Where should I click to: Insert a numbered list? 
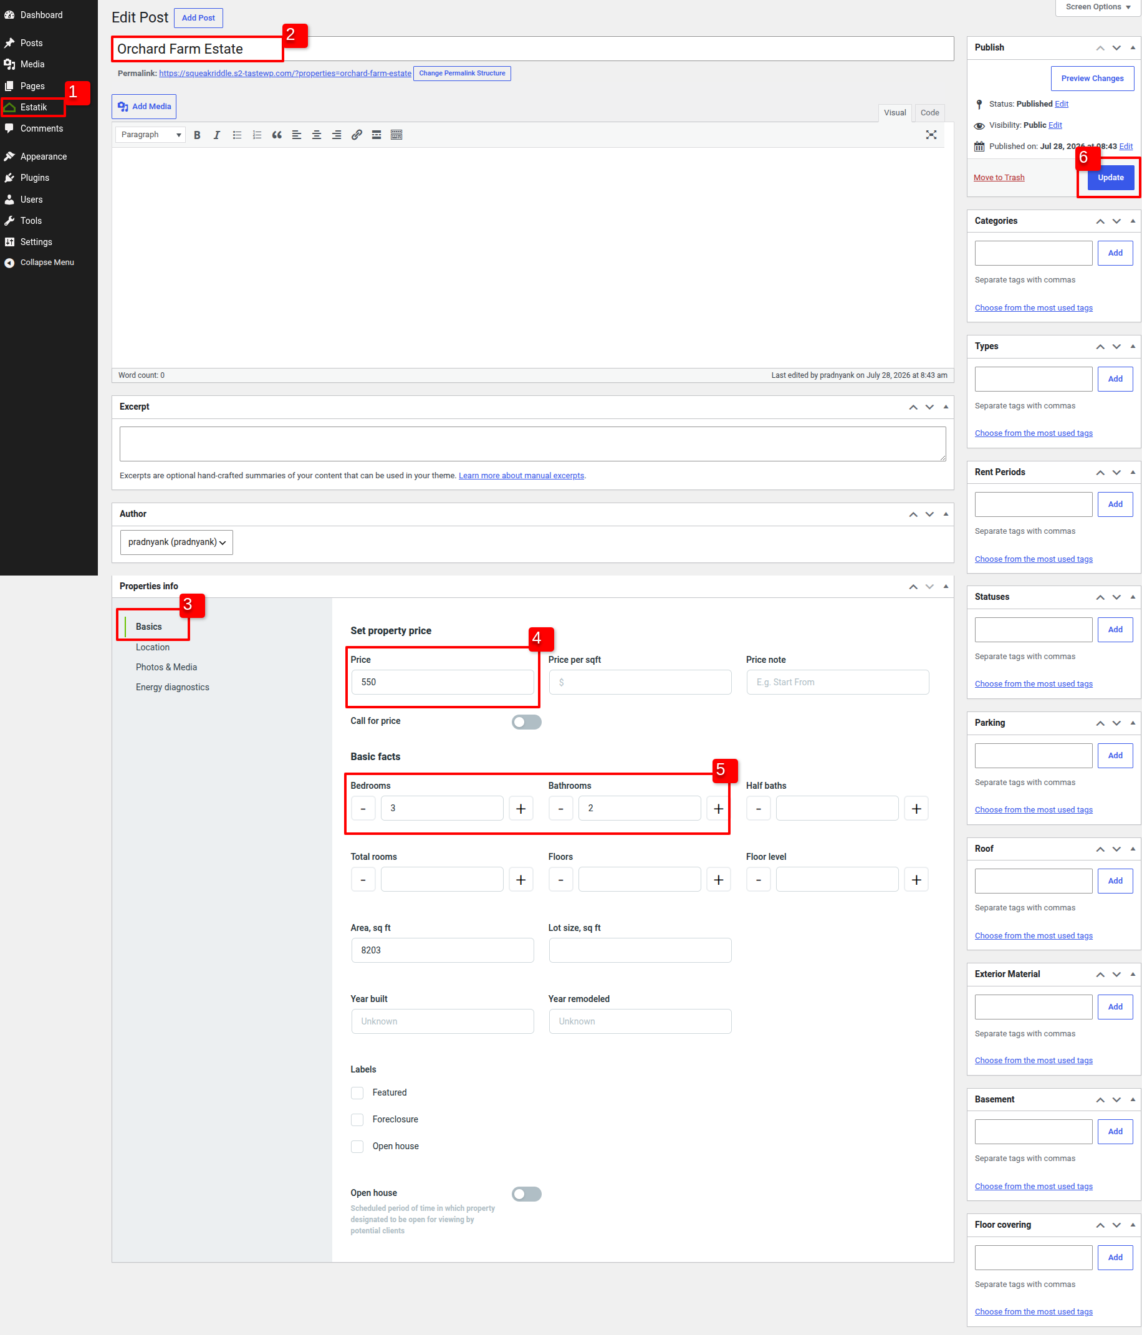coord(257,135)
